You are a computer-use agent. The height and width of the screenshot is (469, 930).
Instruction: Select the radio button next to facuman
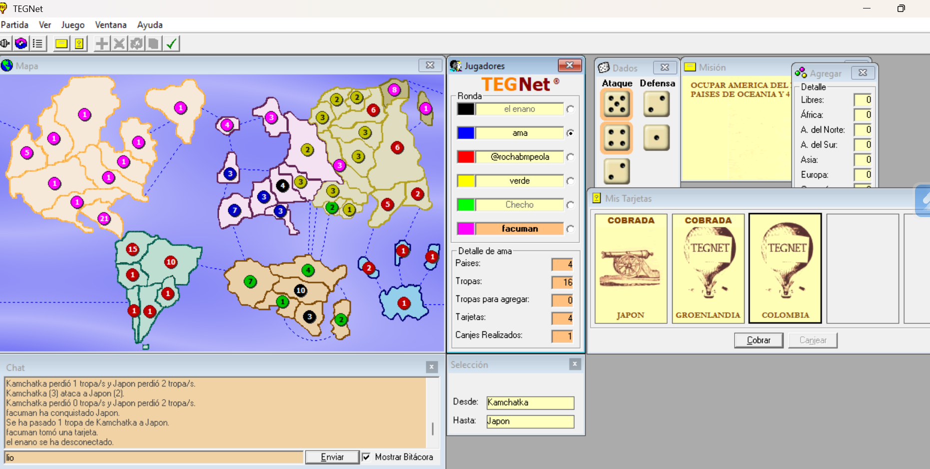[x=570, y=229]
